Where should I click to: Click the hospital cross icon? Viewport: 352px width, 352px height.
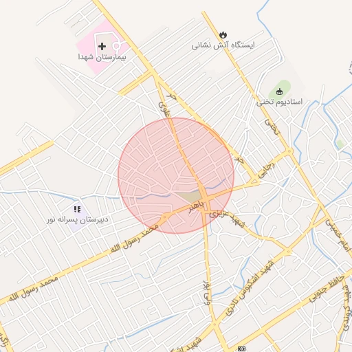[102, 46]
